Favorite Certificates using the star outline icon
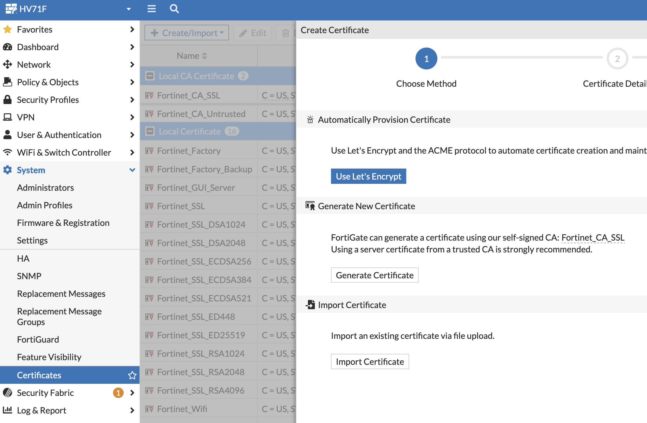 132,375
